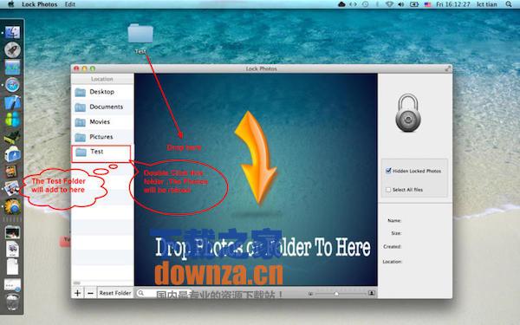Select Movies in the Location list
The width and height of the screenshot is (520, 325).
click(x=102, y=121)
